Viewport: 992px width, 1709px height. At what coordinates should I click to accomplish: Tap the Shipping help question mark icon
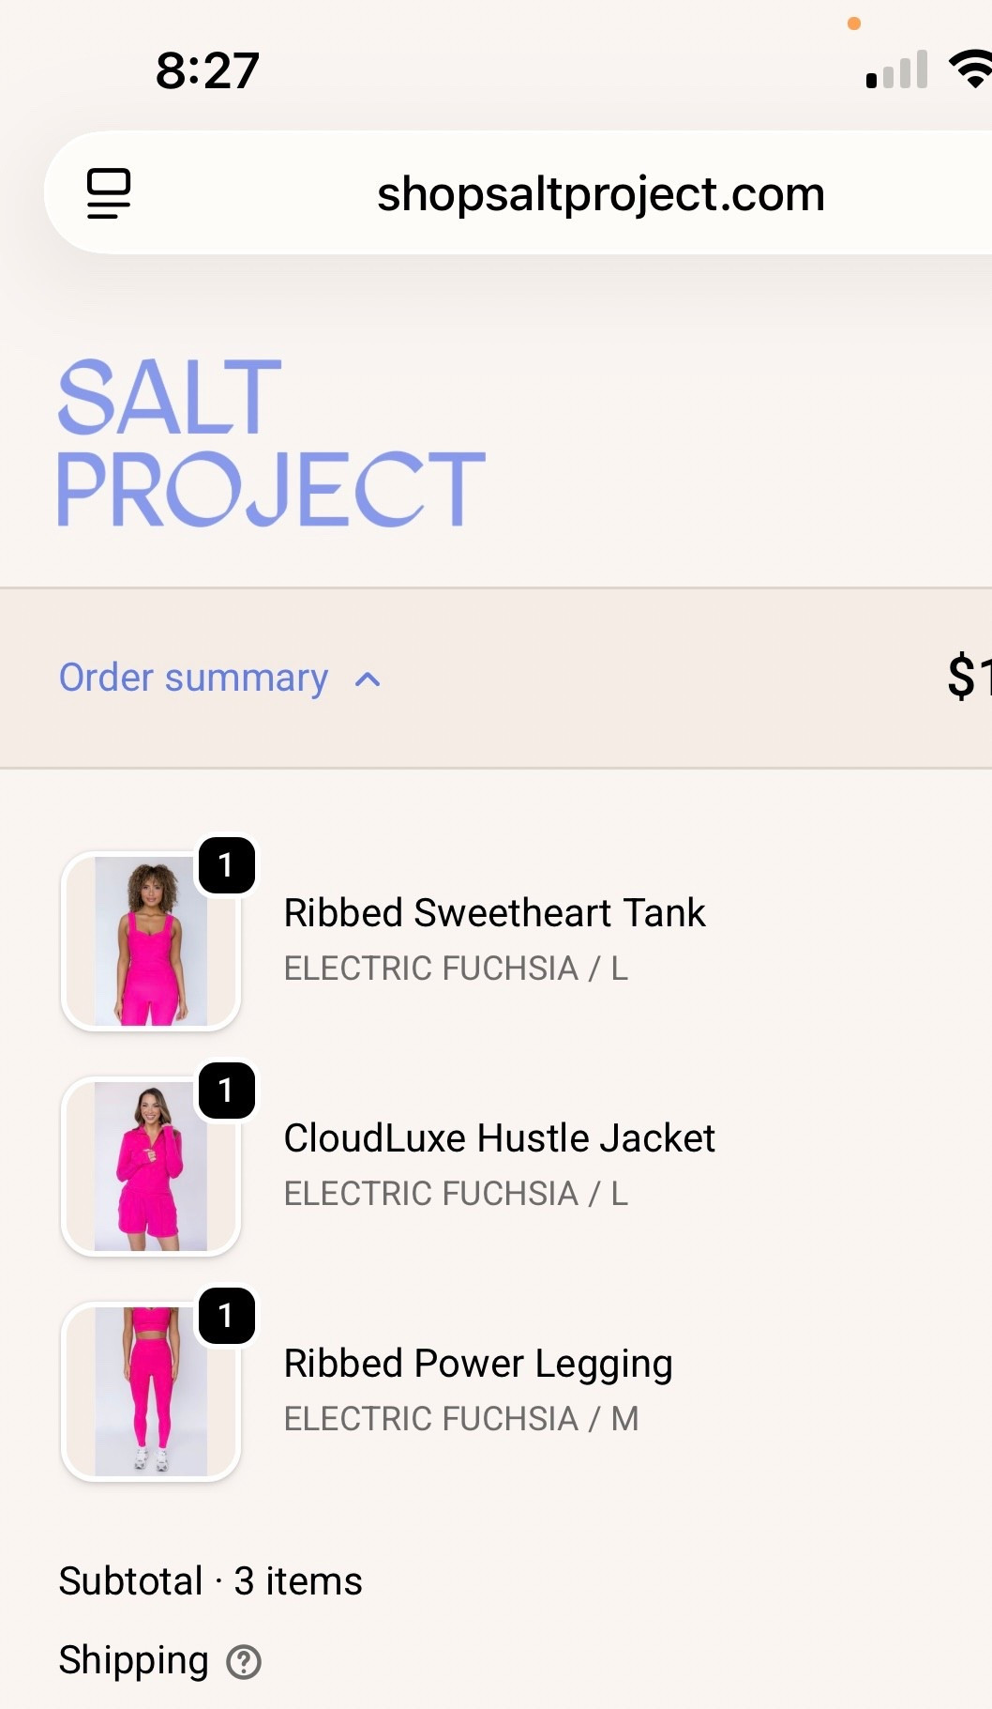coord(245,1659)
